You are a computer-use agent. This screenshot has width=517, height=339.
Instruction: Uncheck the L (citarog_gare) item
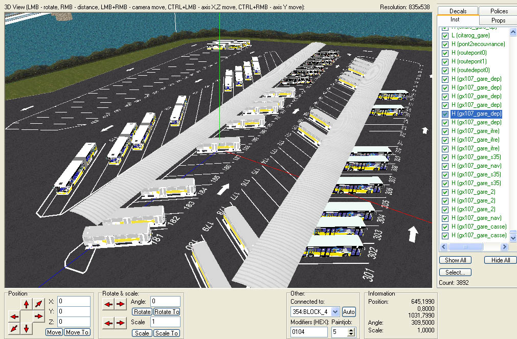point(444,36)
